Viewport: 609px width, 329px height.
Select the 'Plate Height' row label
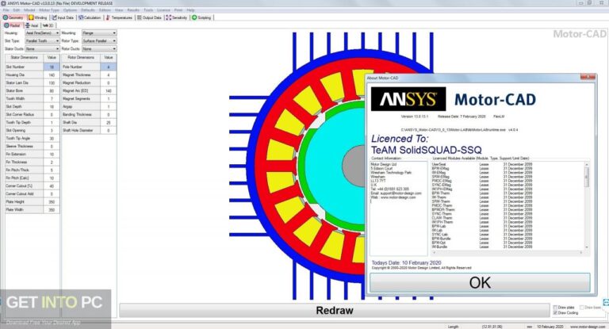(x=24, y=202)
